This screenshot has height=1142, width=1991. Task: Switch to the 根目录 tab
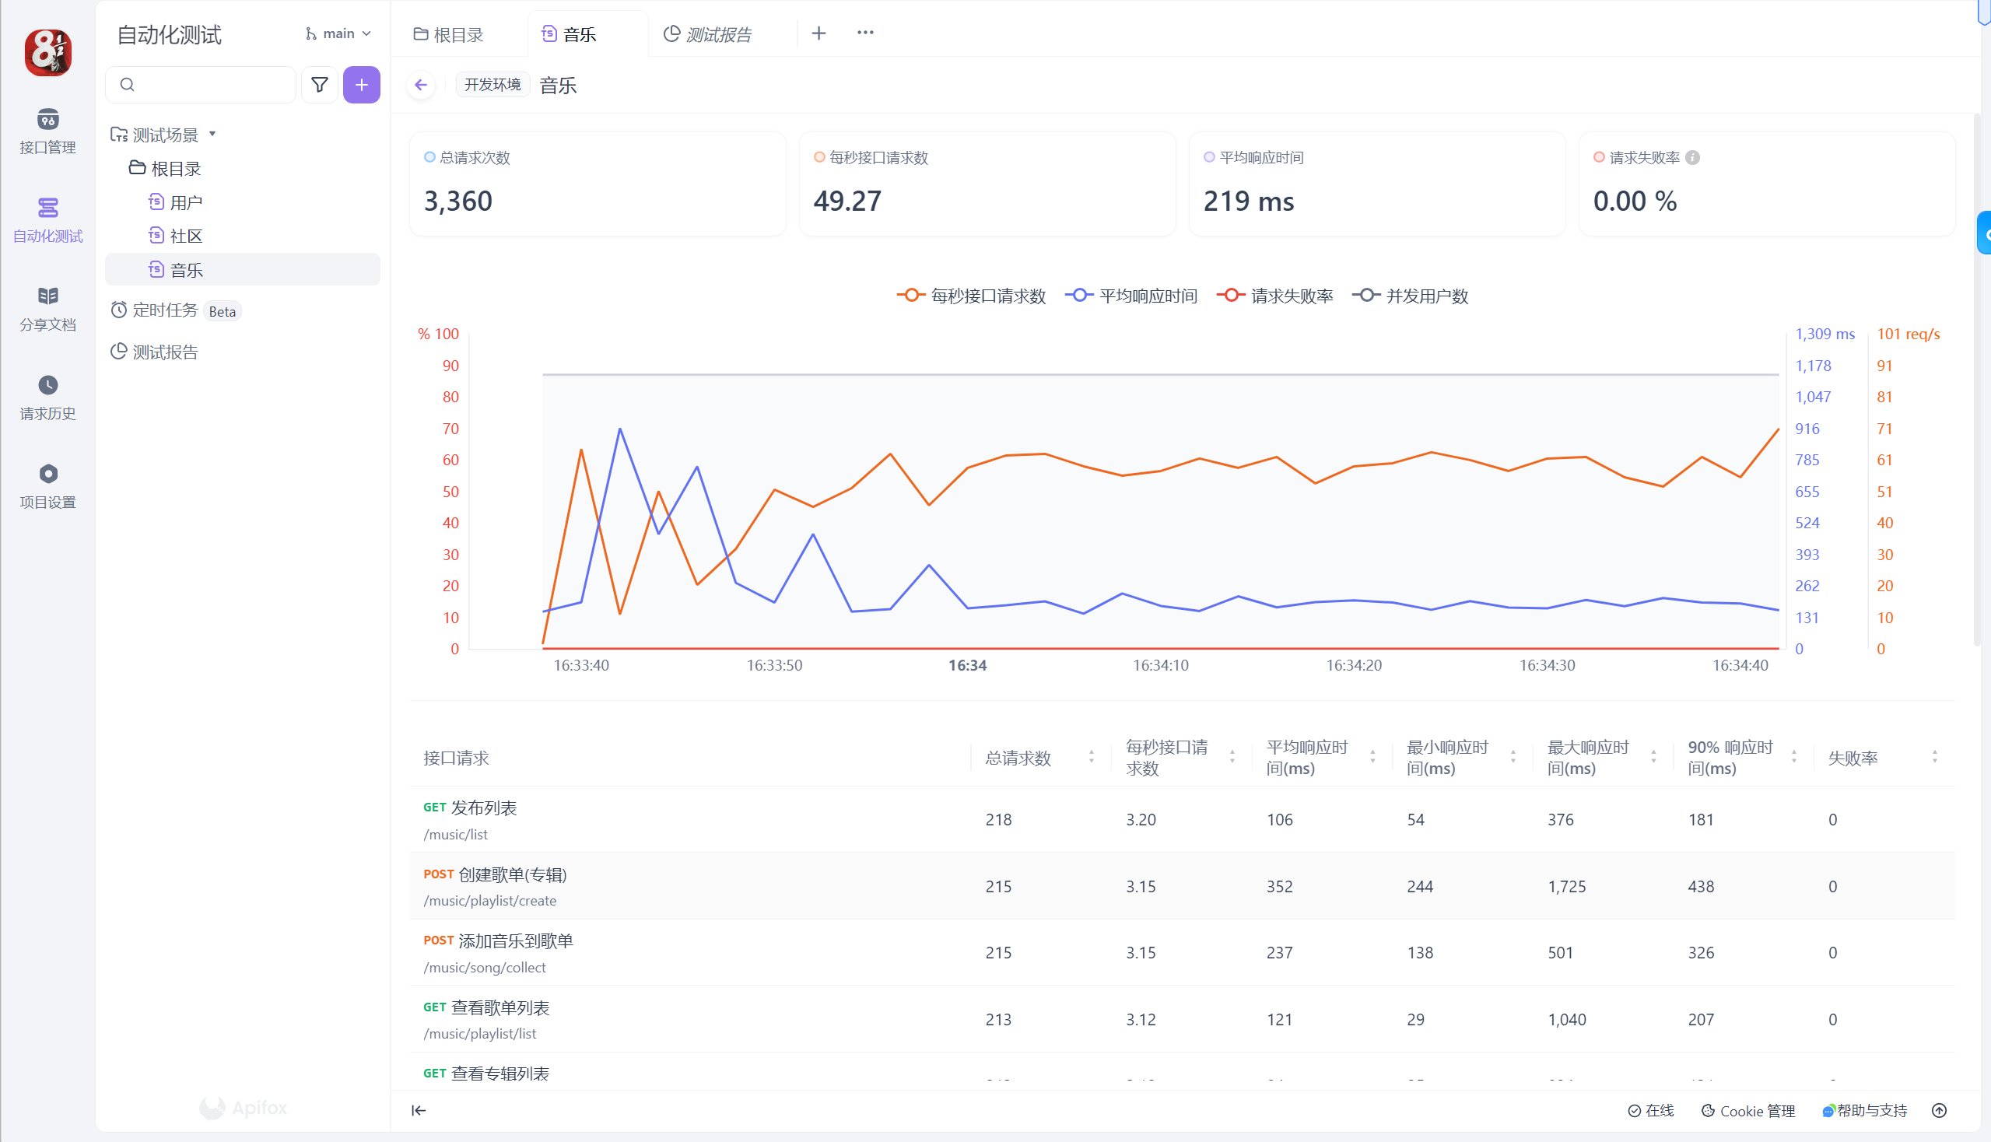point(449,34)
